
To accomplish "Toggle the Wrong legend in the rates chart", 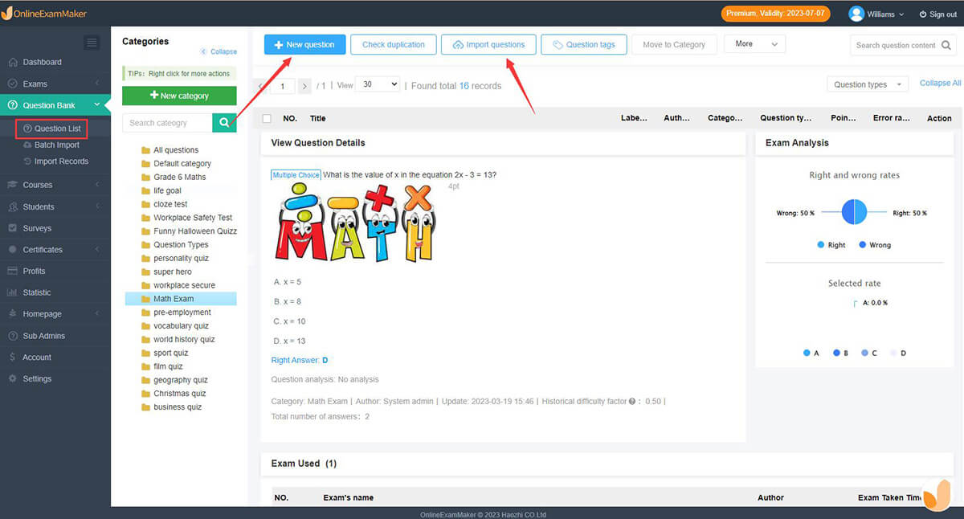I will (x=874, y=244).
